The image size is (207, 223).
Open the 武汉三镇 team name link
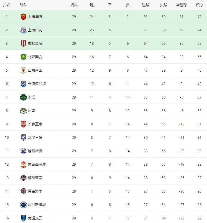tap(35, 138)
